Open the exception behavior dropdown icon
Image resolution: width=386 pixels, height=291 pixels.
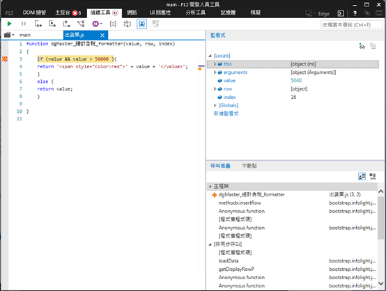click(97, 24)
